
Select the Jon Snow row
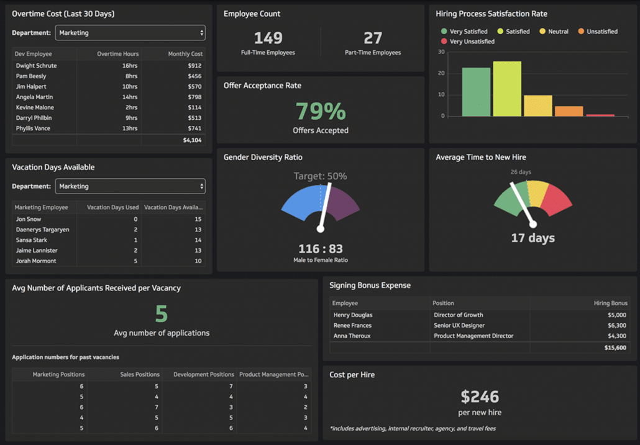pos(29,219)
